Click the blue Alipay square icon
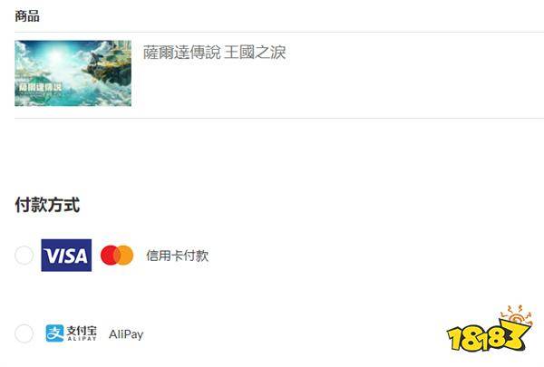Screen dimensions: 544x367 [x=54, y=333]
